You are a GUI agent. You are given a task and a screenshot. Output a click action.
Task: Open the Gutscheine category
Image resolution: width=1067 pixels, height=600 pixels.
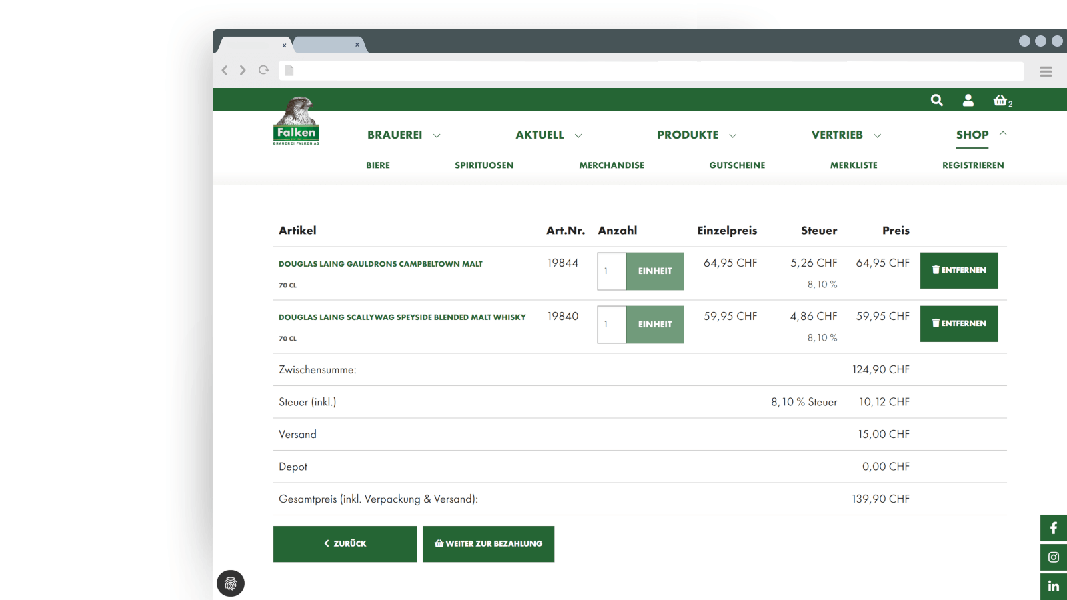click(x=737, y=165)
